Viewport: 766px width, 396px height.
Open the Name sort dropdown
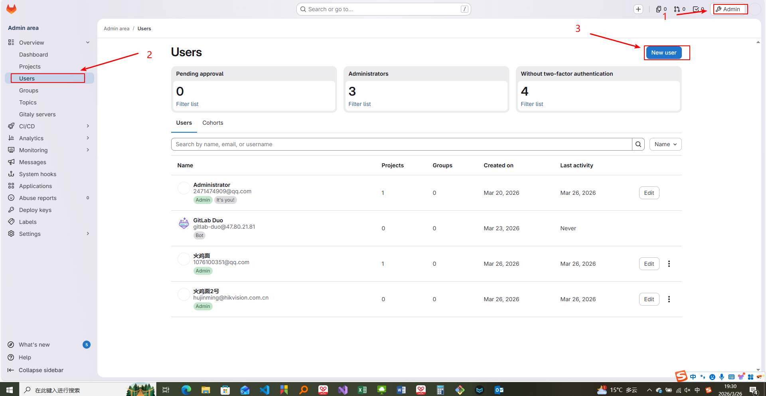[x=665, y=144]
